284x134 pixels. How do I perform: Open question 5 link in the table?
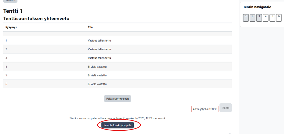pos(6,75)
